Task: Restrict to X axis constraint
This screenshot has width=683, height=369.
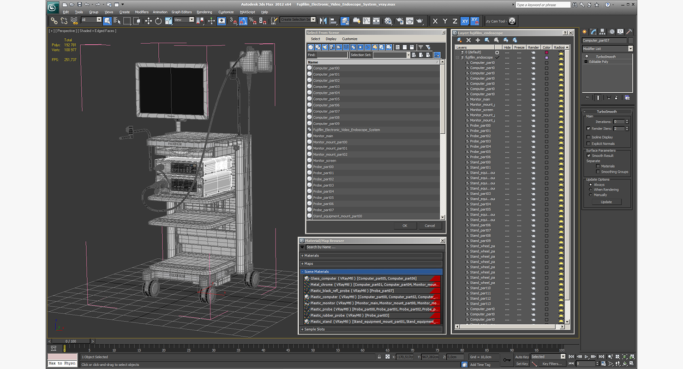Action: click(435, 21)
